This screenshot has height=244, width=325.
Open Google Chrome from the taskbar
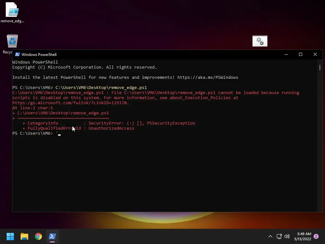(38, 236)
